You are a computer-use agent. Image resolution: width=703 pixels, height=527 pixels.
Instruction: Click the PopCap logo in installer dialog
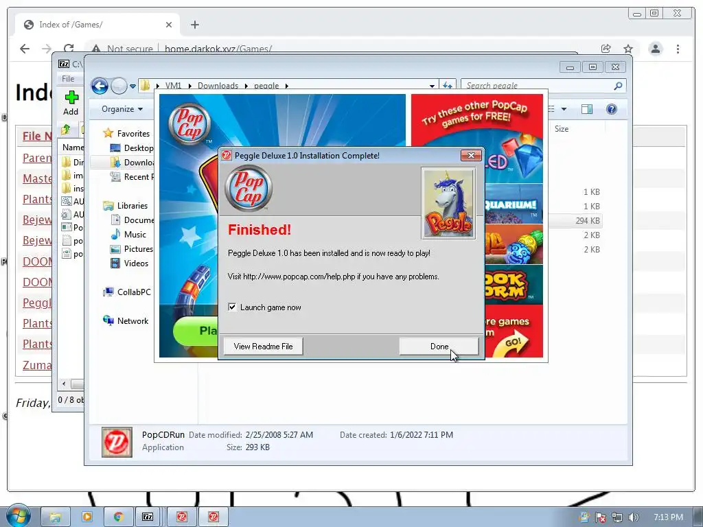[249, 188]
